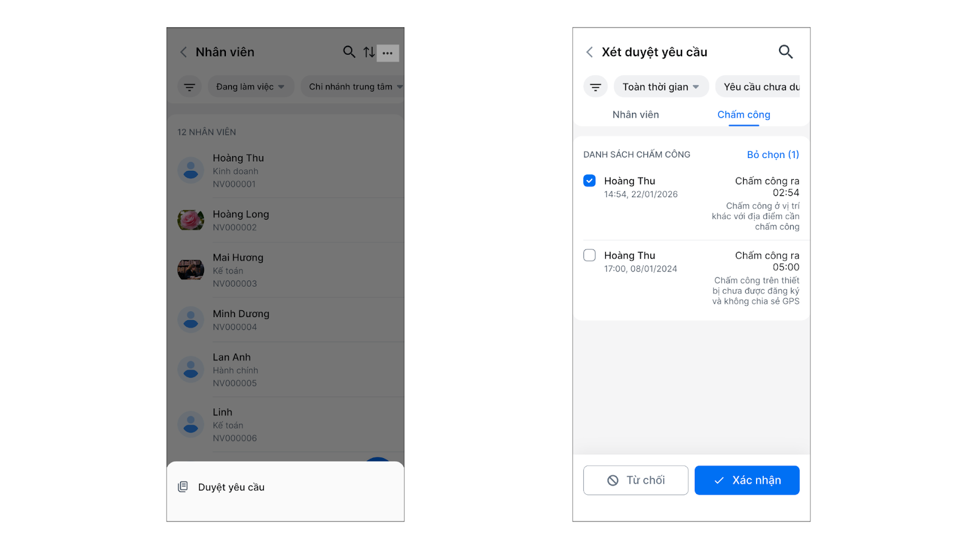
Task: Check Hoàng Thu 08/01/2024 attendance entry
Action: point(589,255)
